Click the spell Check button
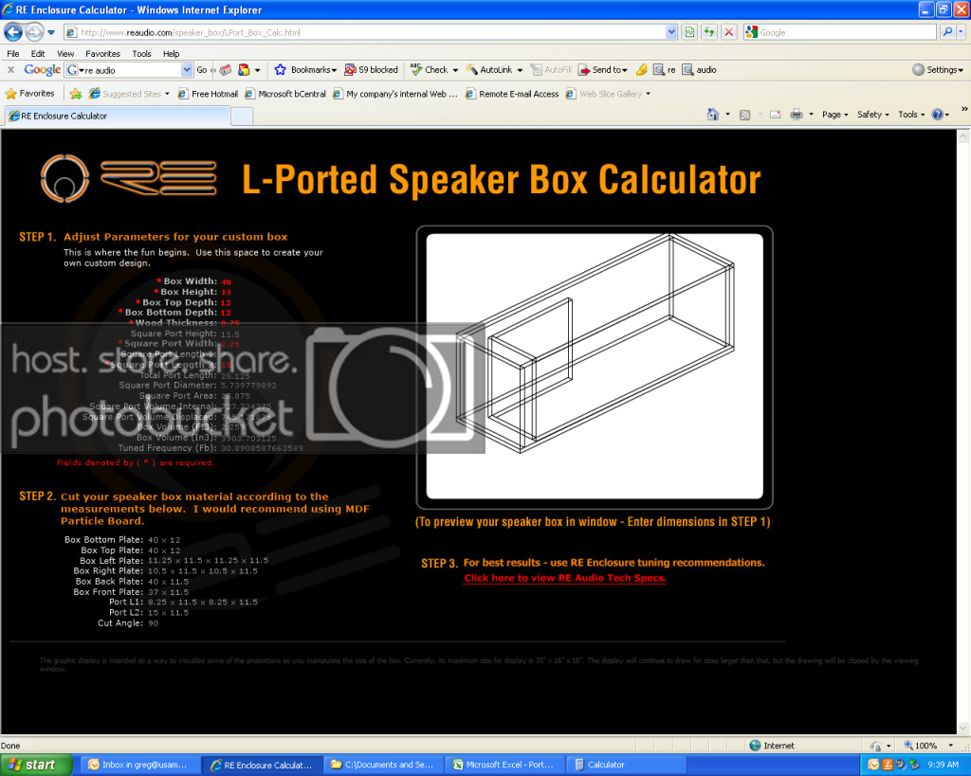The height and width of the screenshot is (776, 971). tap(430, 70)
